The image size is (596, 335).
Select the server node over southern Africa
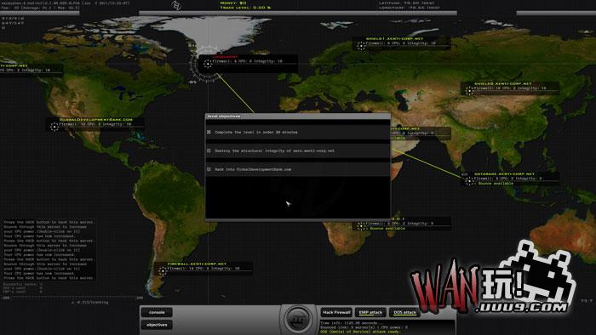point(361,226)
